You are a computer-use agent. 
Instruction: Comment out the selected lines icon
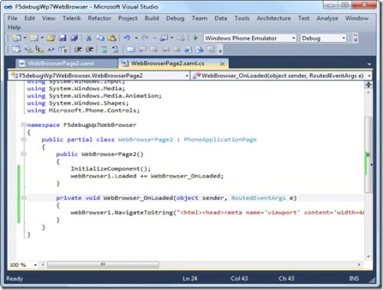(x=104, y=50)
